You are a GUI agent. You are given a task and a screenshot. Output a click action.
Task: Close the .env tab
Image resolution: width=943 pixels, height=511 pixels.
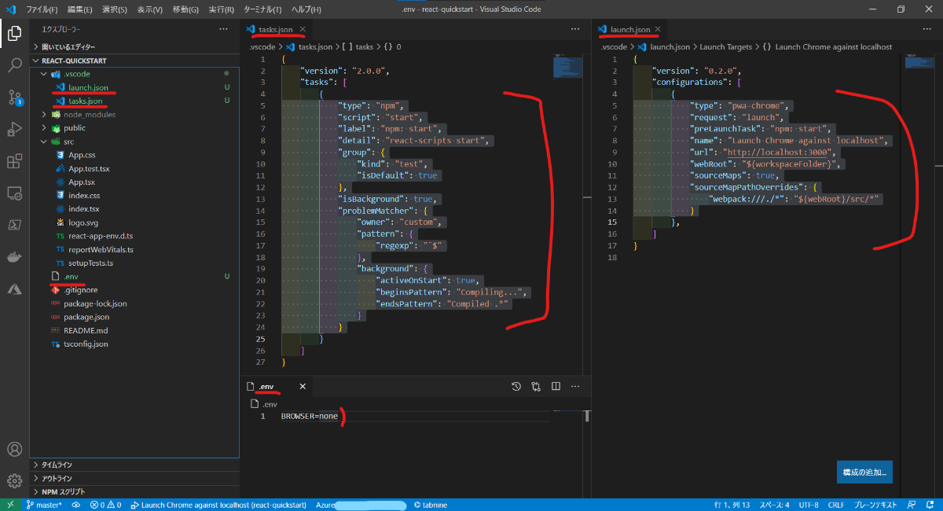click(303, 386)
